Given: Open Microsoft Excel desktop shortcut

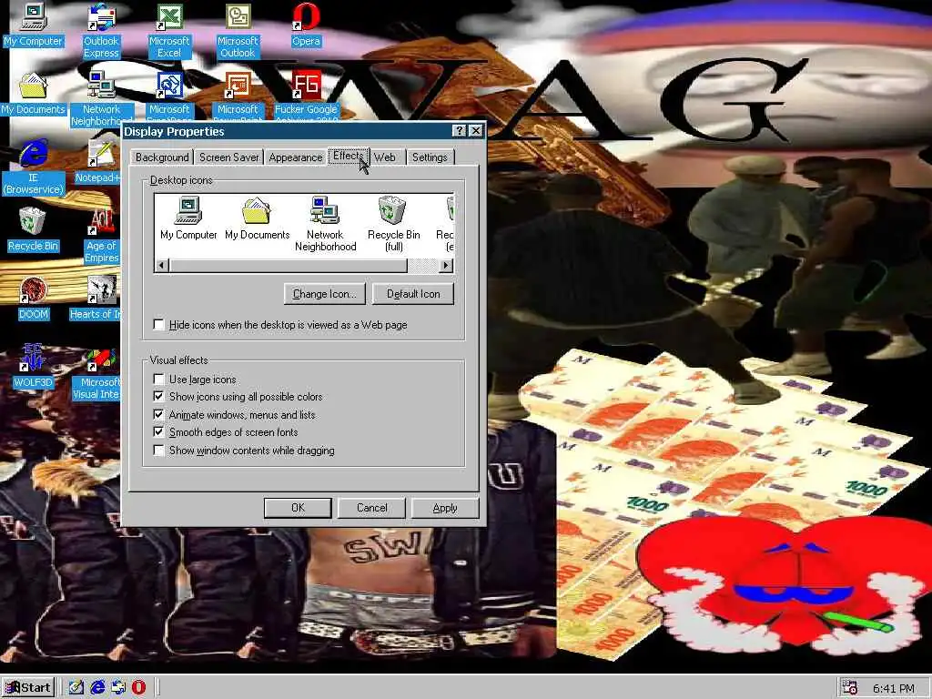Looking at the screenshot, I should pos(169,31).
